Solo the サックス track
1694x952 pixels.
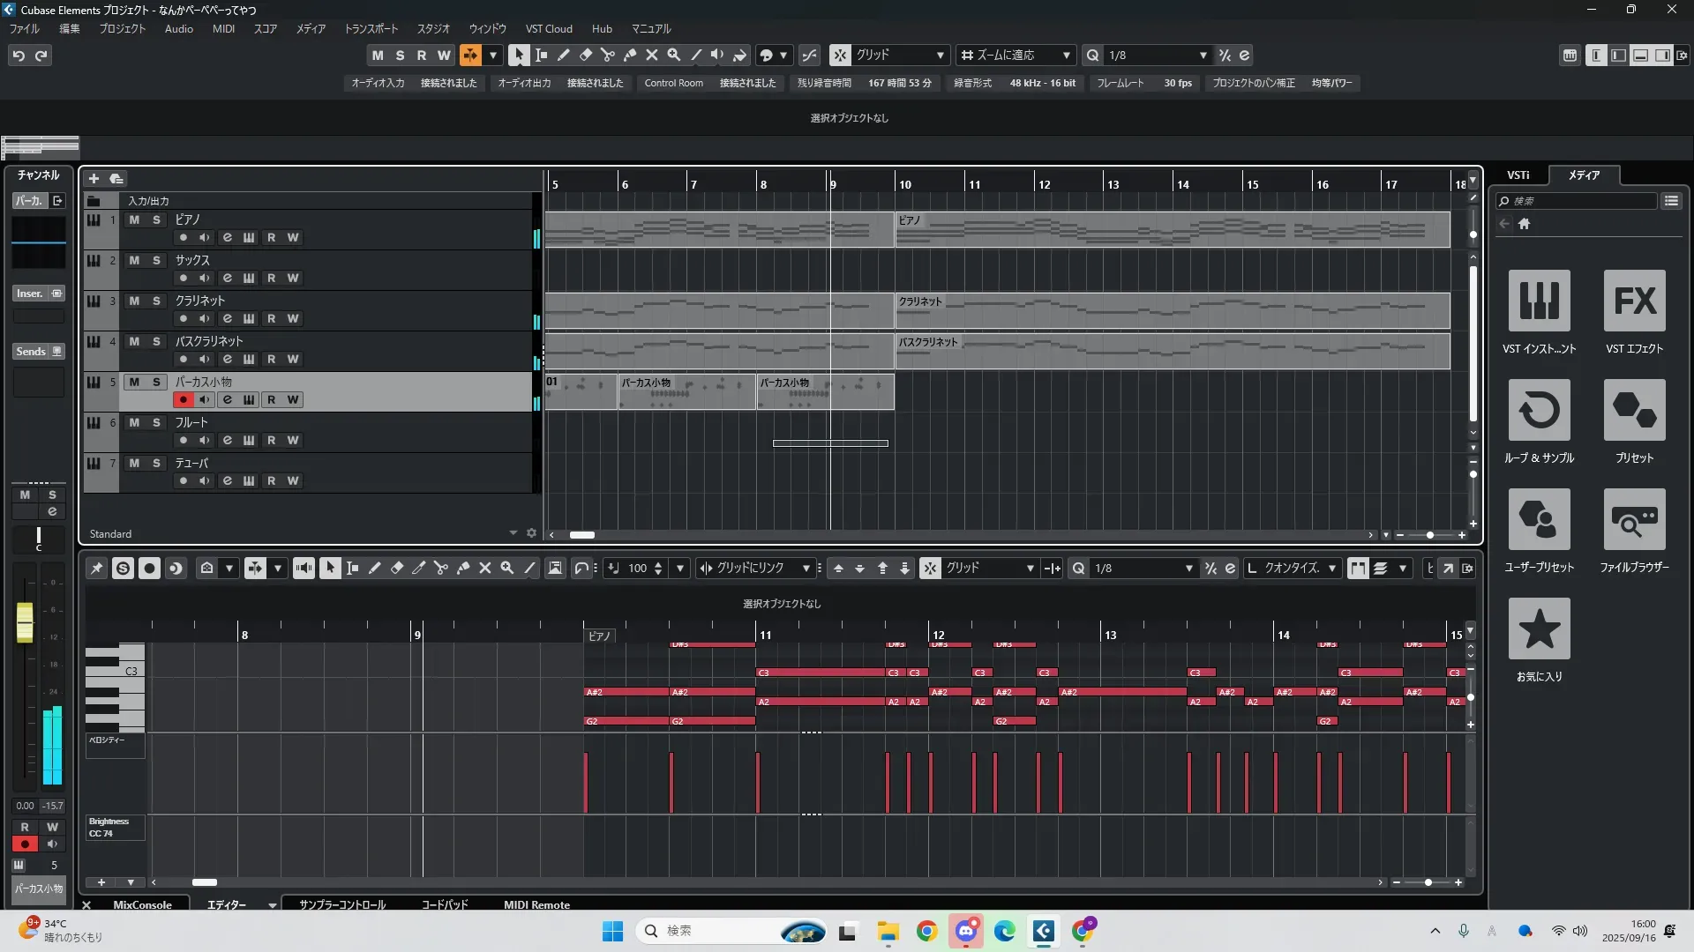point(156,260)
